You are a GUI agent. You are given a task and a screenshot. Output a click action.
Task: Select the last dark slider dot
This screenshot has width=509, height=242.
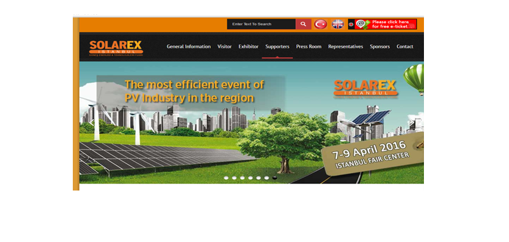274,178
